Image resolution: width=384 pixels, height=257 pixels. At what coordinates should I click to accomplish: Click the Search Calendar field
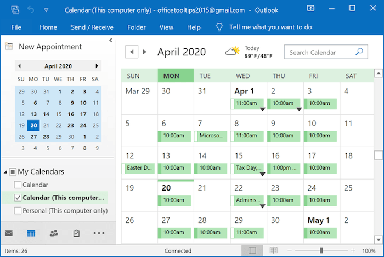(x=326, y=52)
